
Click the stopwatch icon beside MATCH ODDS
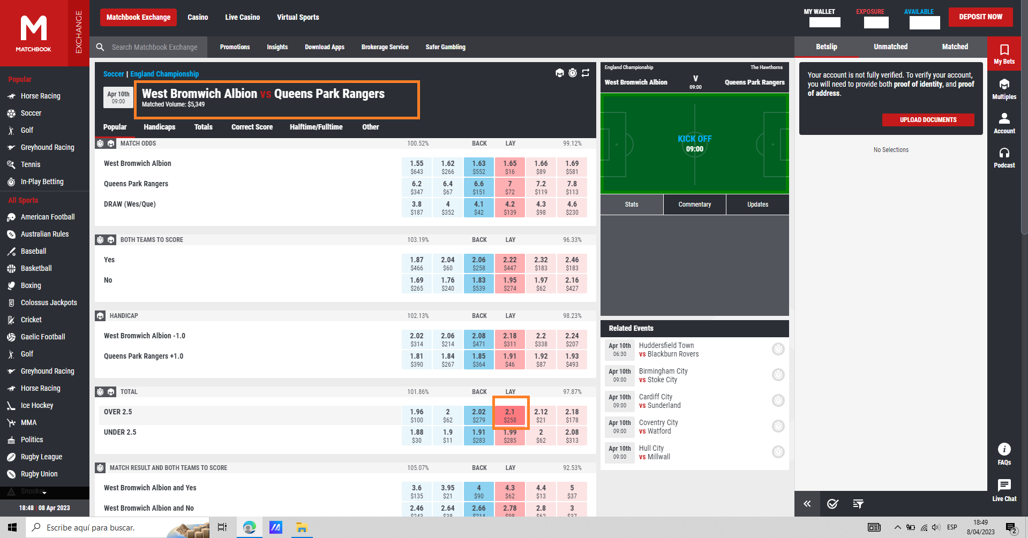(x=100, y=143)
